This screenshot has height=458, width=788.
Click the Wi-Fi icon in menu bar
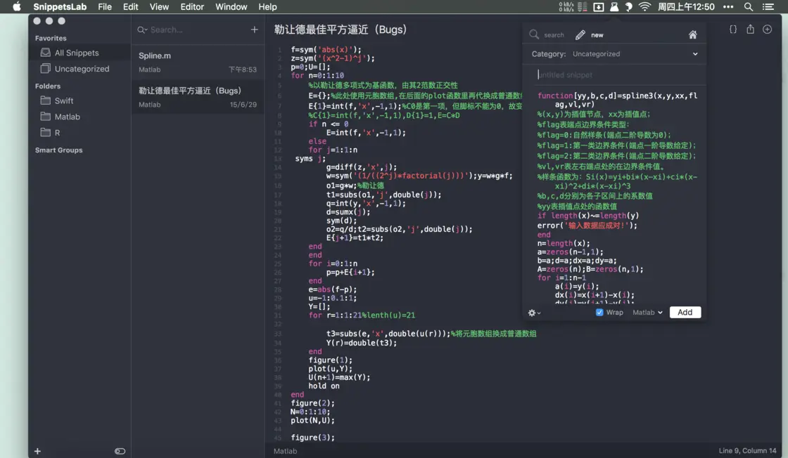click(x=644, y=6)
